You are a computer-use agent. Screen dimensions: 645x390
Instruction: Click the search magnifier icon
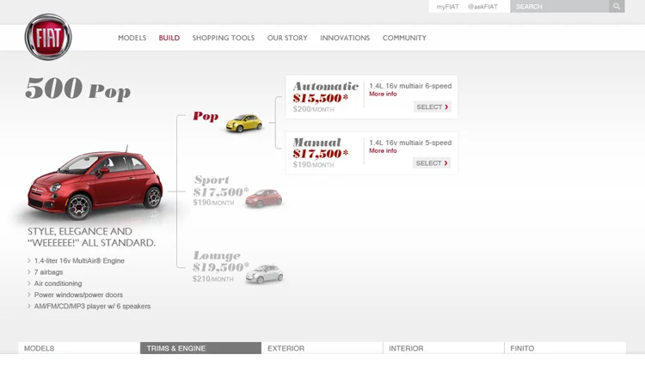coord(617,6)
